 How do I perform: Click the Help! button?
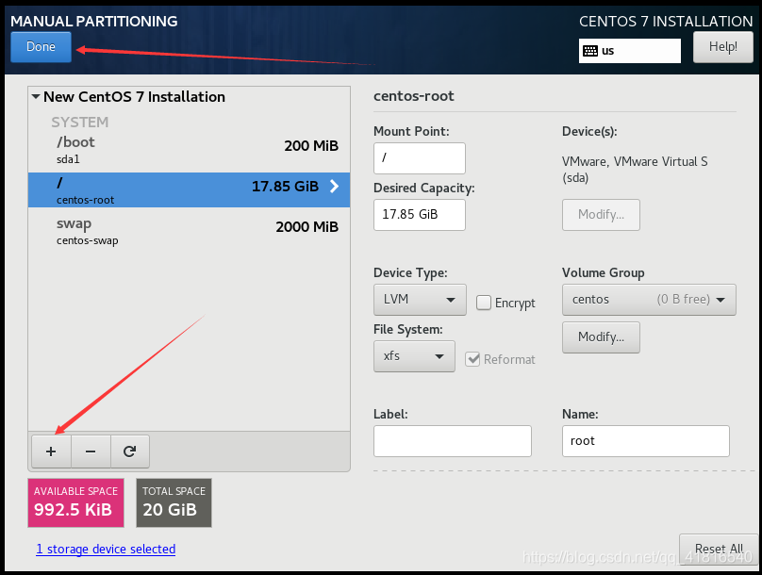[x=722, y=47]
